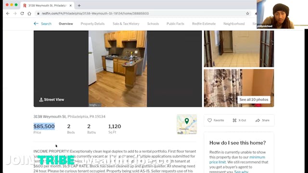Switch to Schools tab

click(153, 24)
